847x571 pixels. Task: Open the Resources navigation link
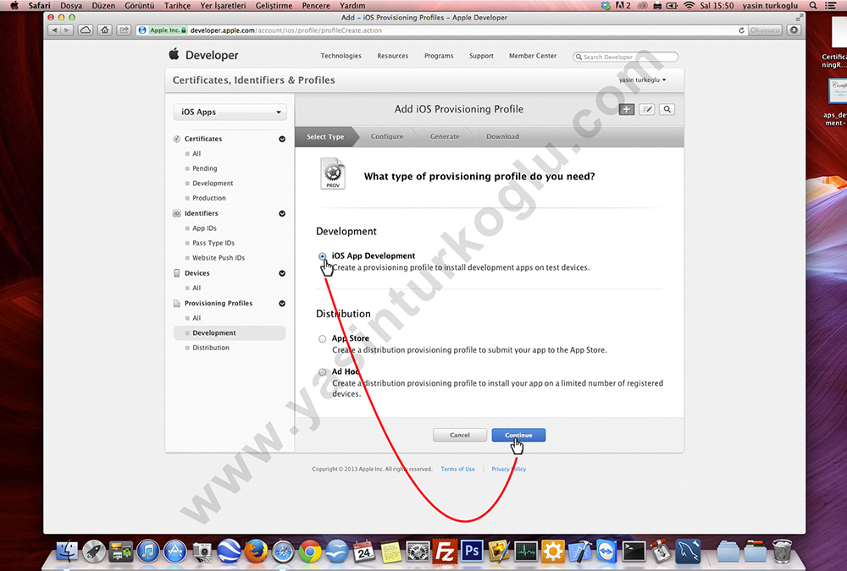click(393, 56)
